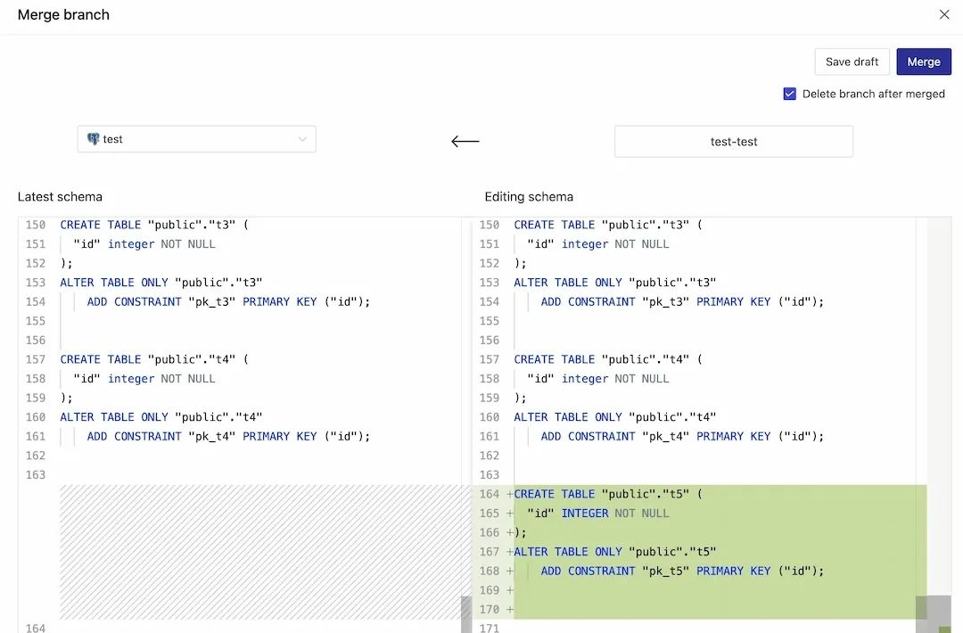Image resolution: width=963 pixels, height=633 pixels.
Task: Close the Merge branch dialog
Action: click(944, 14)
